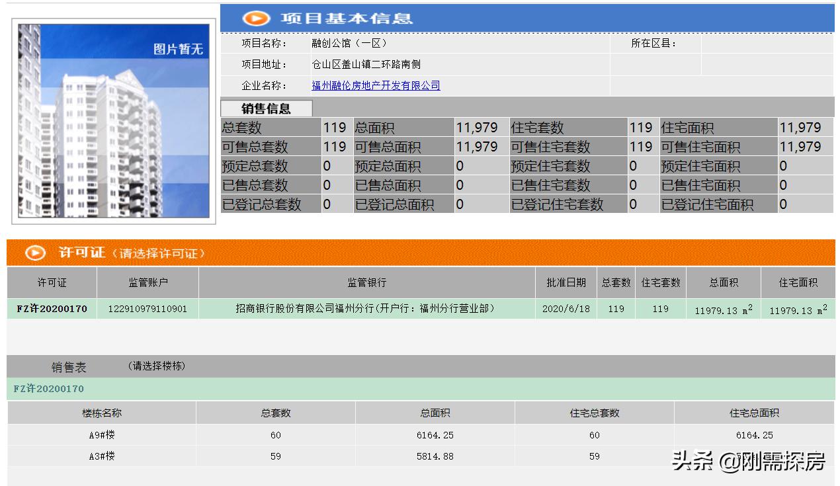This screenshot has width=840, height=486.
Task: Open the 福州融伦房地产开发有限公司 company link
Action: tap(378, 85)
